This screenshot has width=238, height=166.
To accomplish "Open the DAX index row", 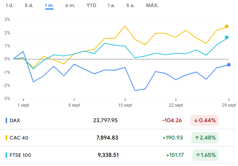I will point(118,120).
